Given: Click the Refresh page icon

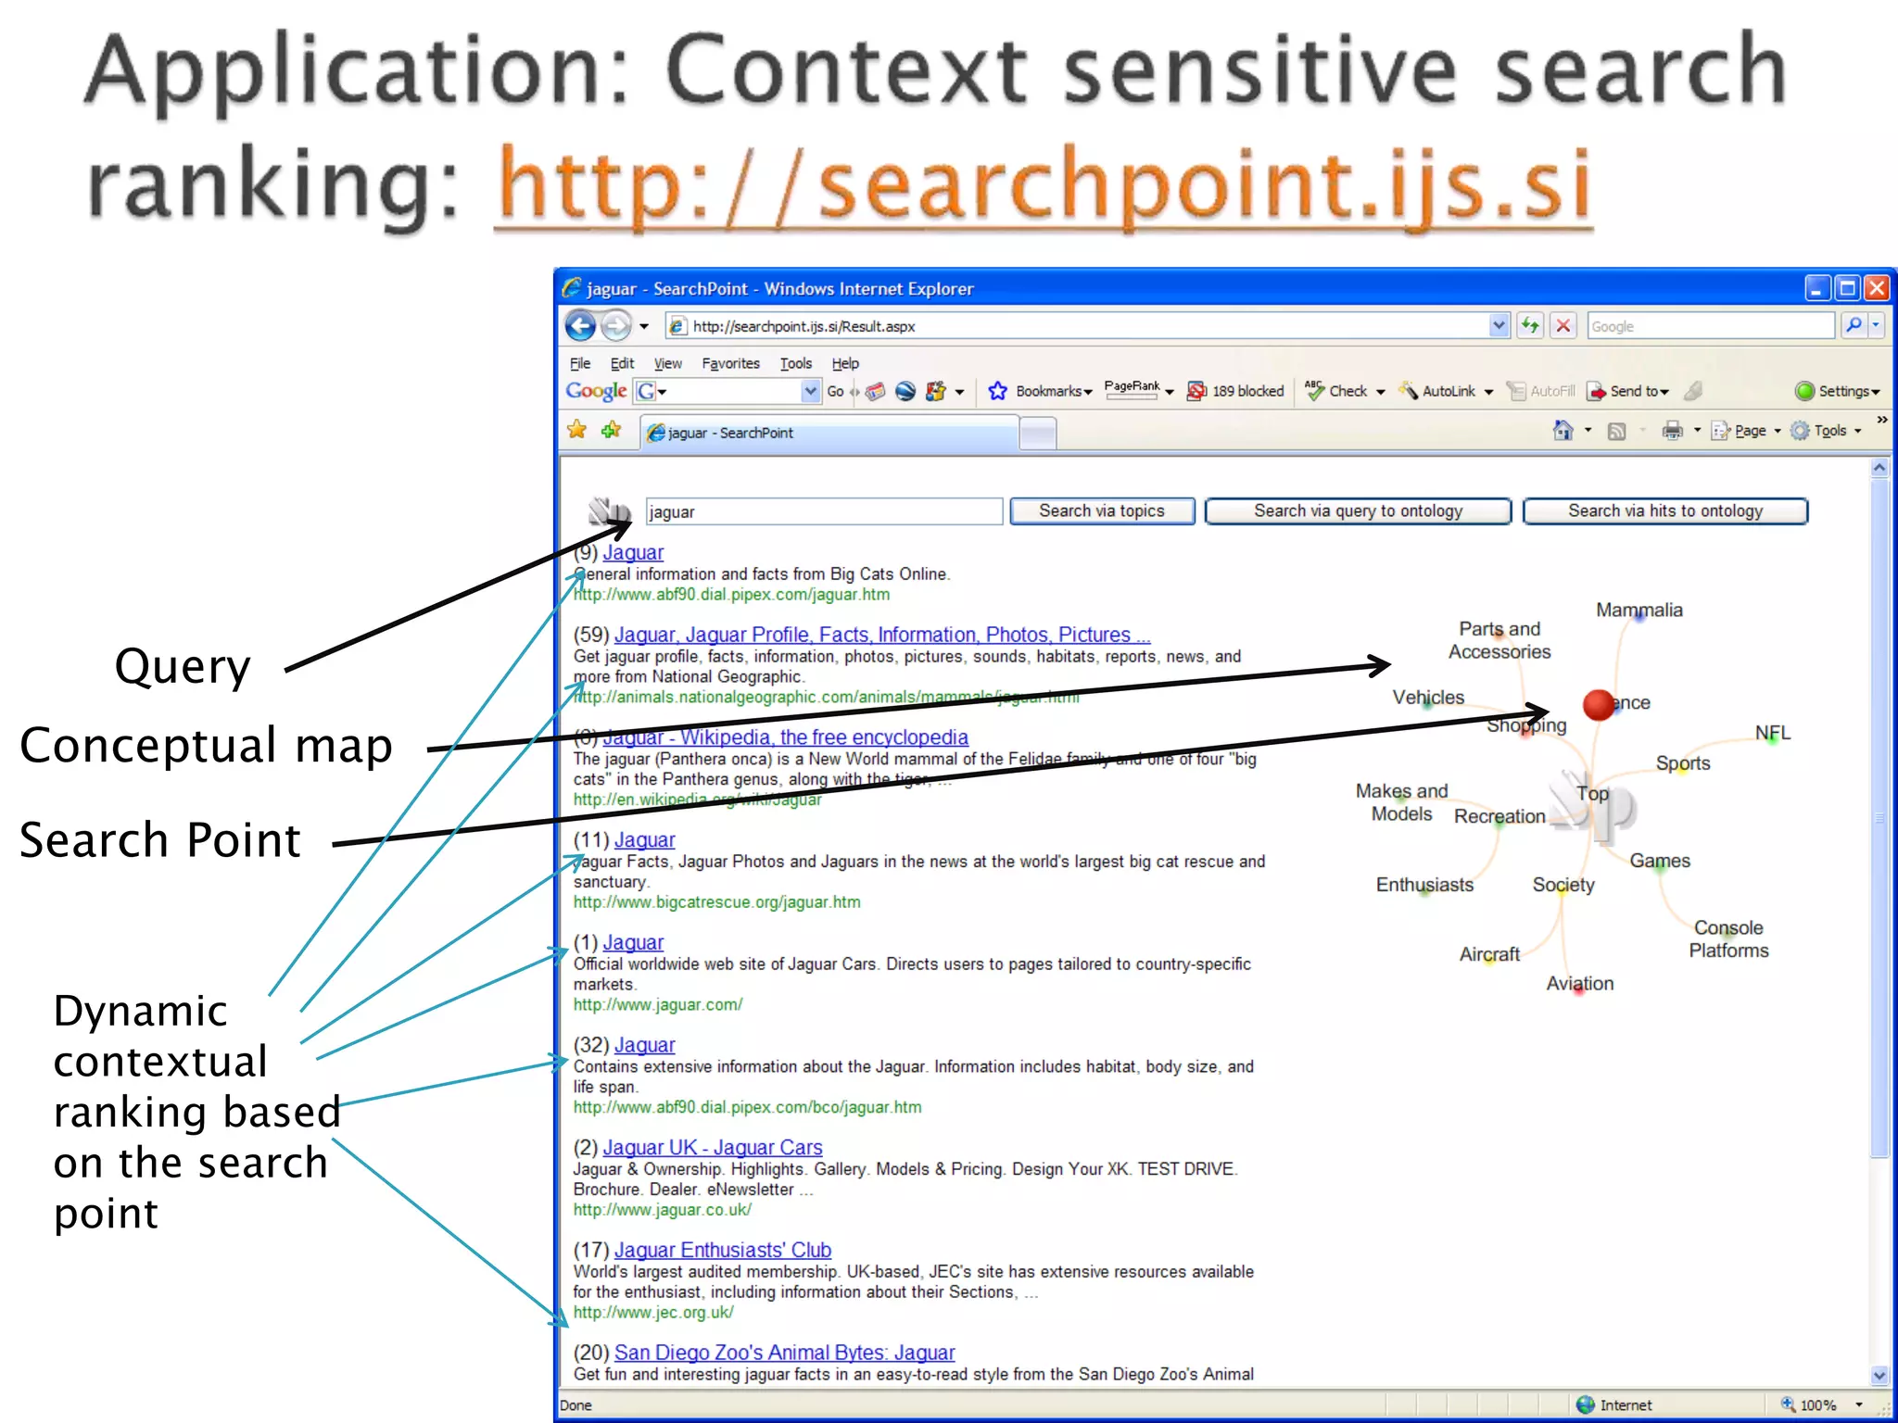Looking at the screenshot, I should 1530,325.
